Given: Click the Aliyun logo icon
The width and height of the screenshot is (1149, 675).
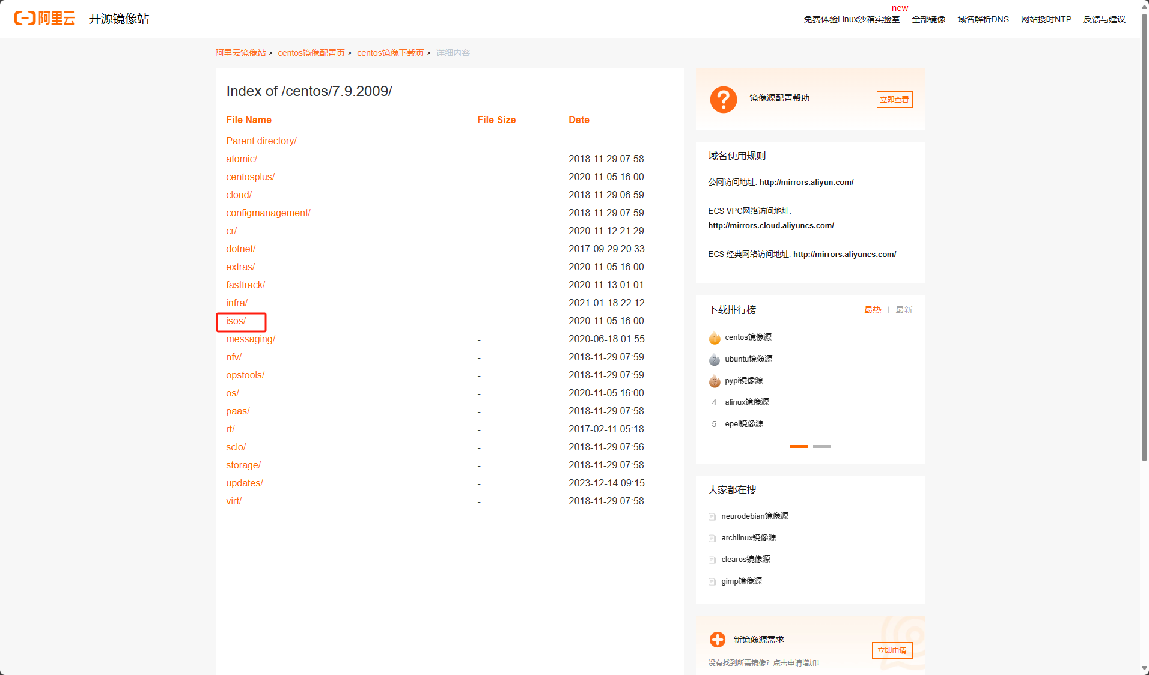Looking at the screenshot, I should coord(44,19).
